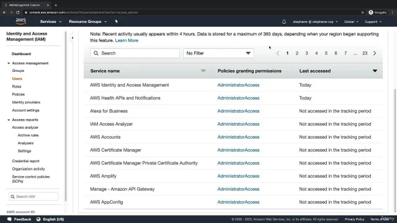
Task: Jump to page 23 of results
Action: [x=365, y=53]
